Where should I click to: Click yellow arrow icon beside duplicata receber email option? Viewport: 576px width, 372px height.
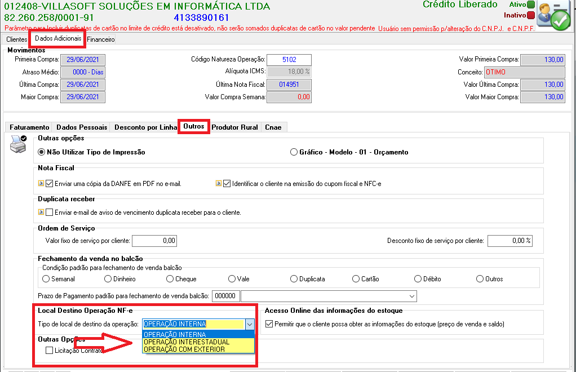41,212
